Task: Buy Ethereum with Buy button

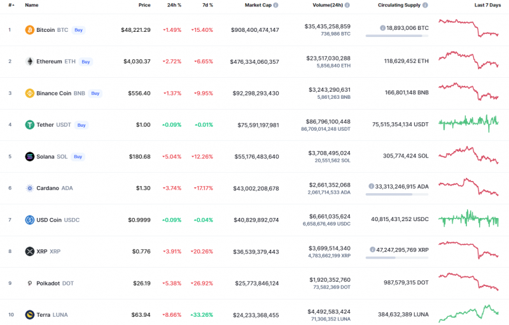Action: 86,62
